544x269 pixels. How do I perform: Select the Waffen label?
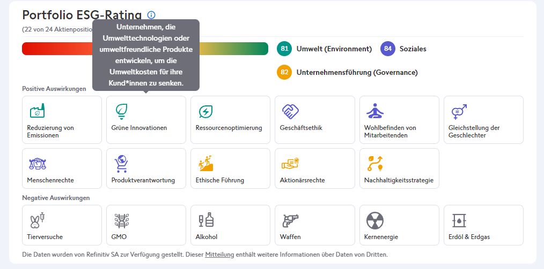(x=290, y=237)
